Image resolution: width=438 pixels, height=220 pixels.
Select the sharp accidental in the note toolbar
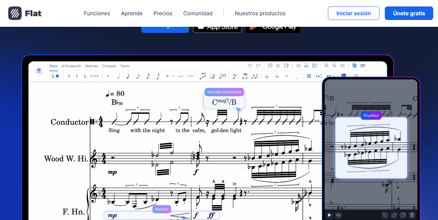pyautogui.click(x=77, y=76)
